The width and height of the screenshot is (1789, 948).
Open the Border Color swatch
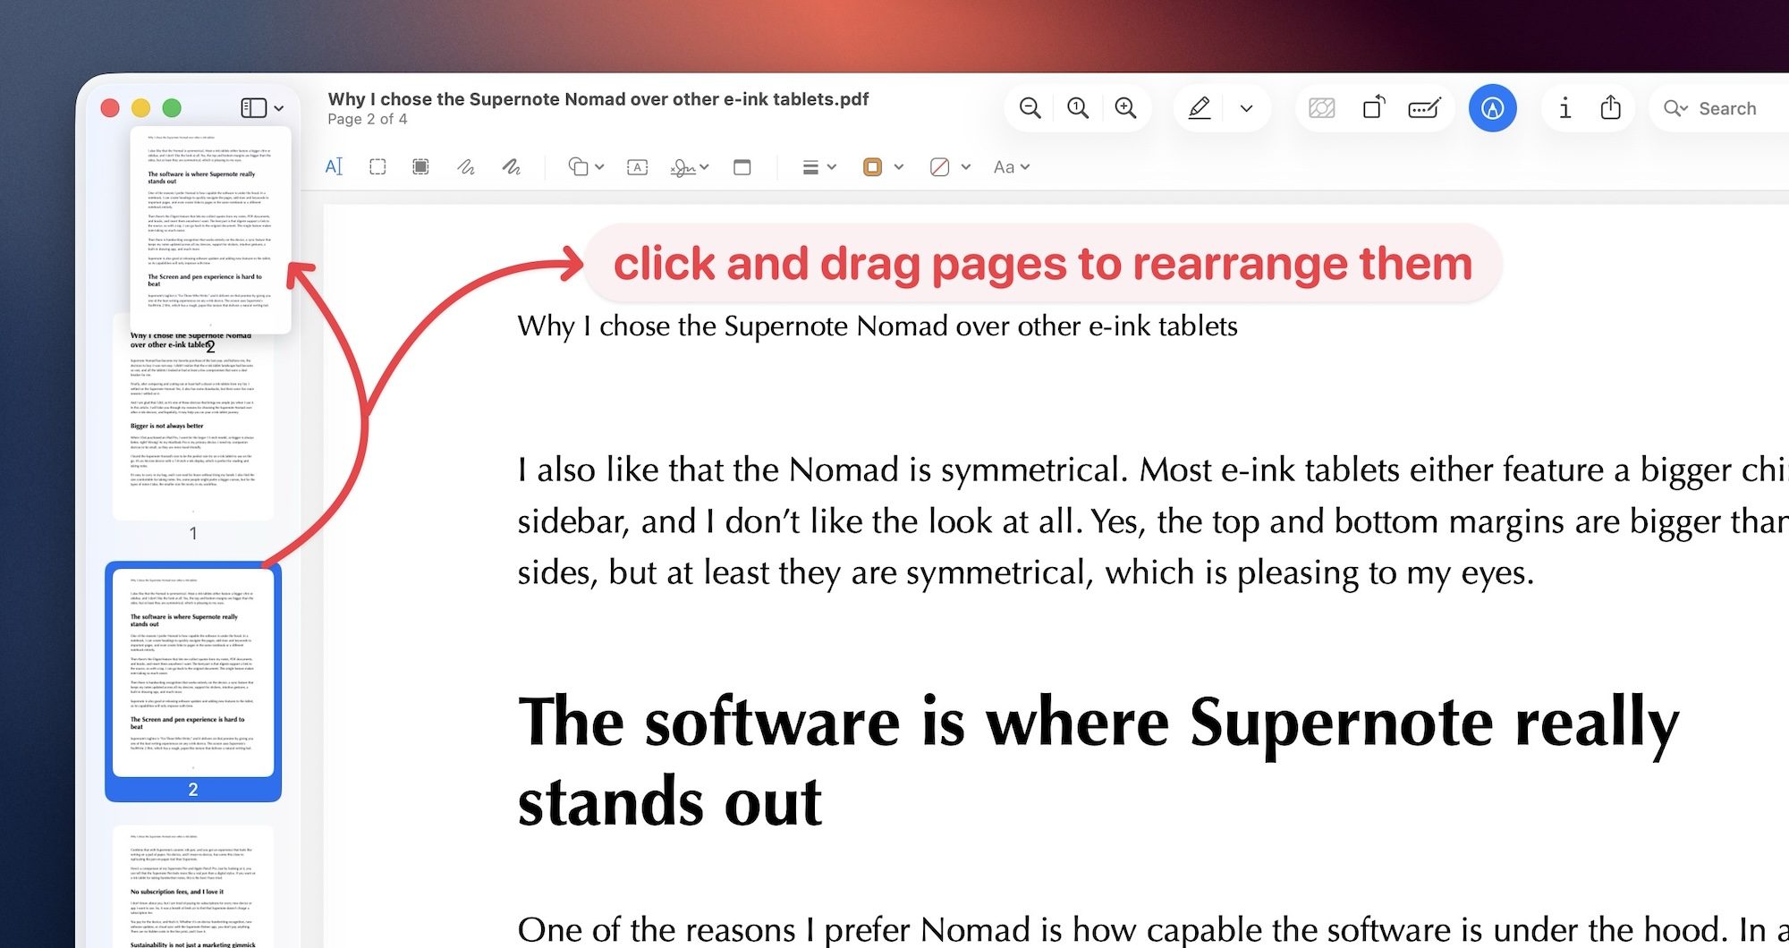[872, 167]
